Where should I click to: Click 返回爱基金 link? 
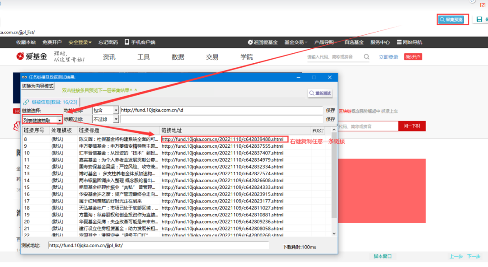[263, 42]
